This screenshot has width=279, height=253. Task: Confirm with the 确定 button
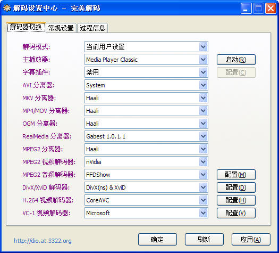pos(157,239)
